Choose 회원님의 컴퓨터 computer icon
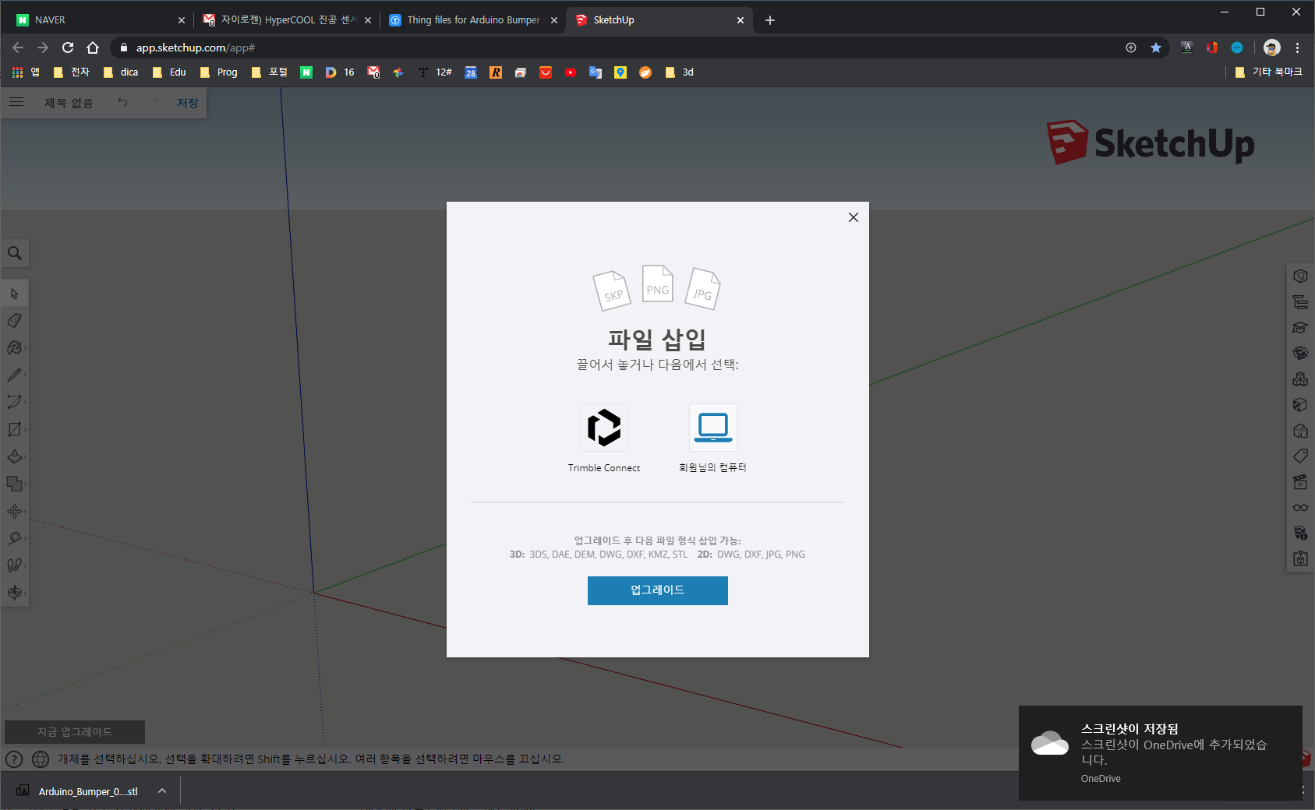The width and height of the screenshot is (1315, 810). point(713,428)
